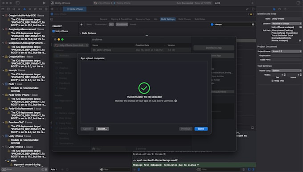Switch to the Build Phases tab
This screenshot has width=303, height=172.
pos(184,19)
